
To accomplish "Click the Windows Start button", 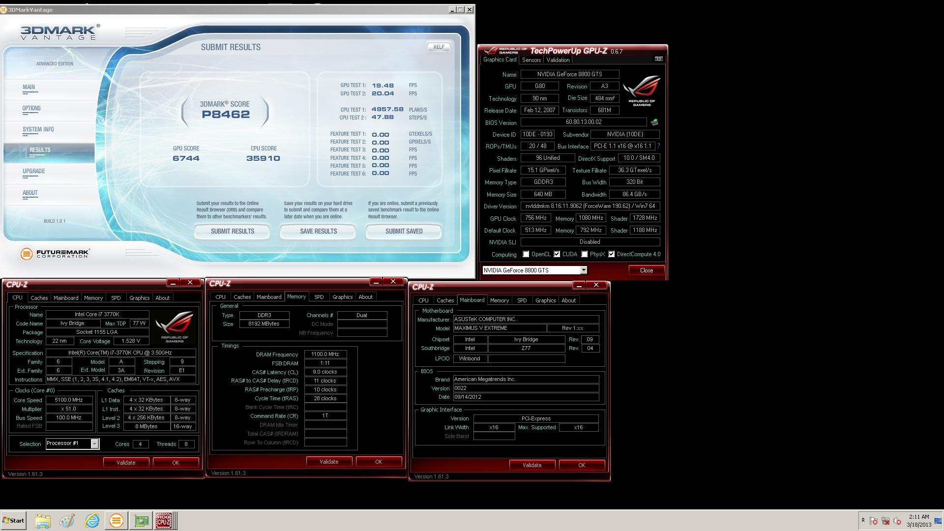I will pos(13,521).
